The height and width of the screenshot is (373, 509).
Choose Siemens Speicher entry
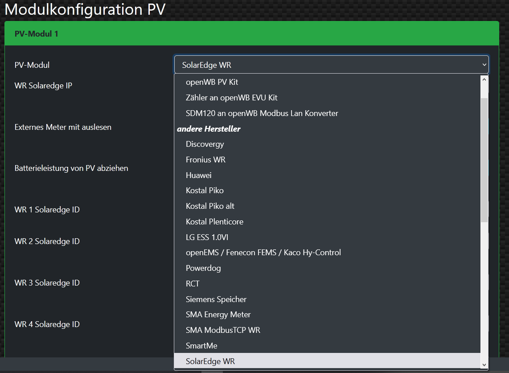pyautogui.click(x=216, y=299)
